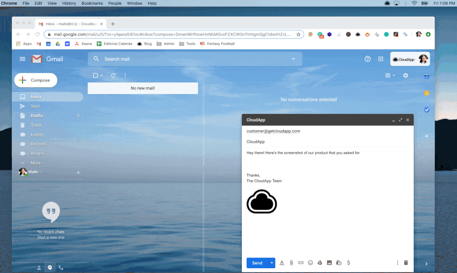The height and width of the screenshot is (273, 457).
Task: Show the side panel arrow
Action: (426, 264)
